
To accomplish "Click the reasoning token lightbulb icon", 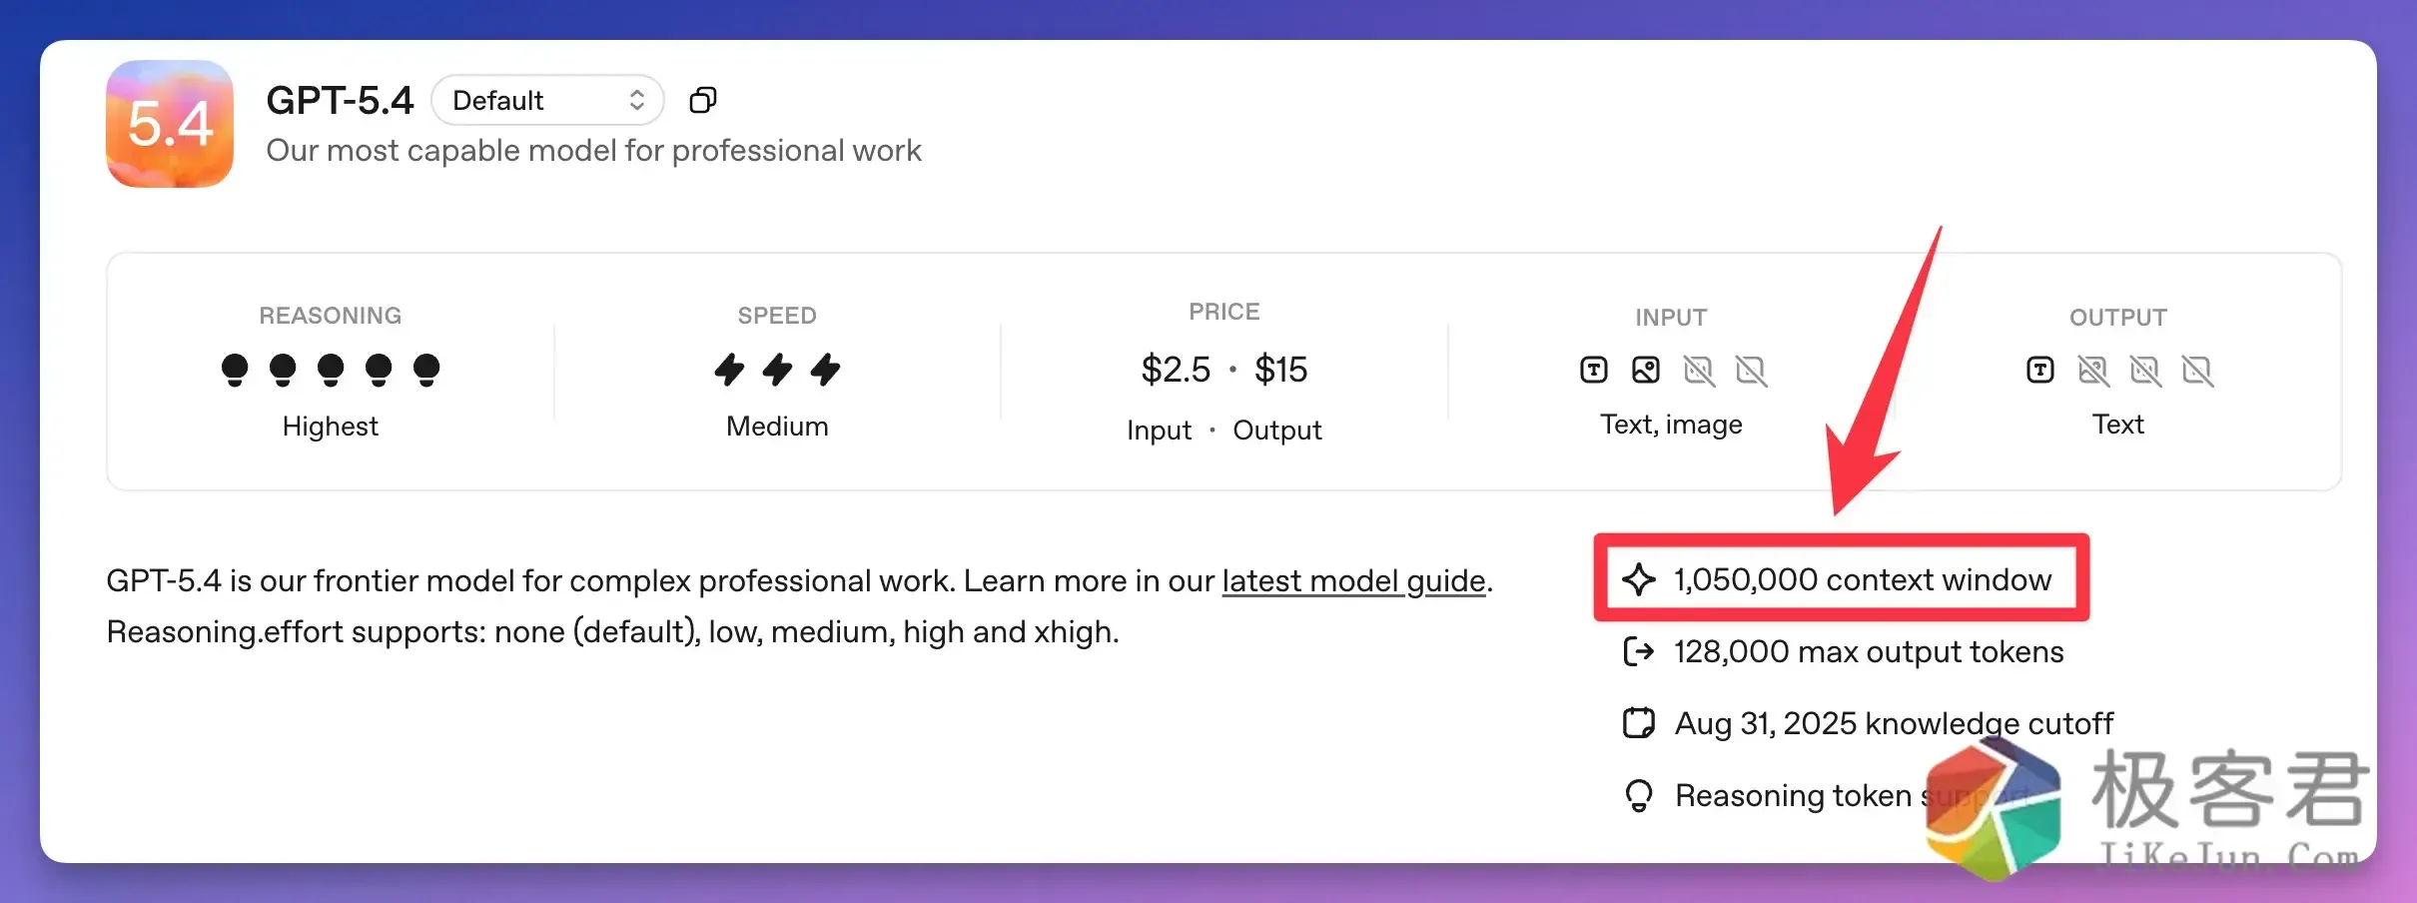I will pyautogui.click(x=1639, y=795).
